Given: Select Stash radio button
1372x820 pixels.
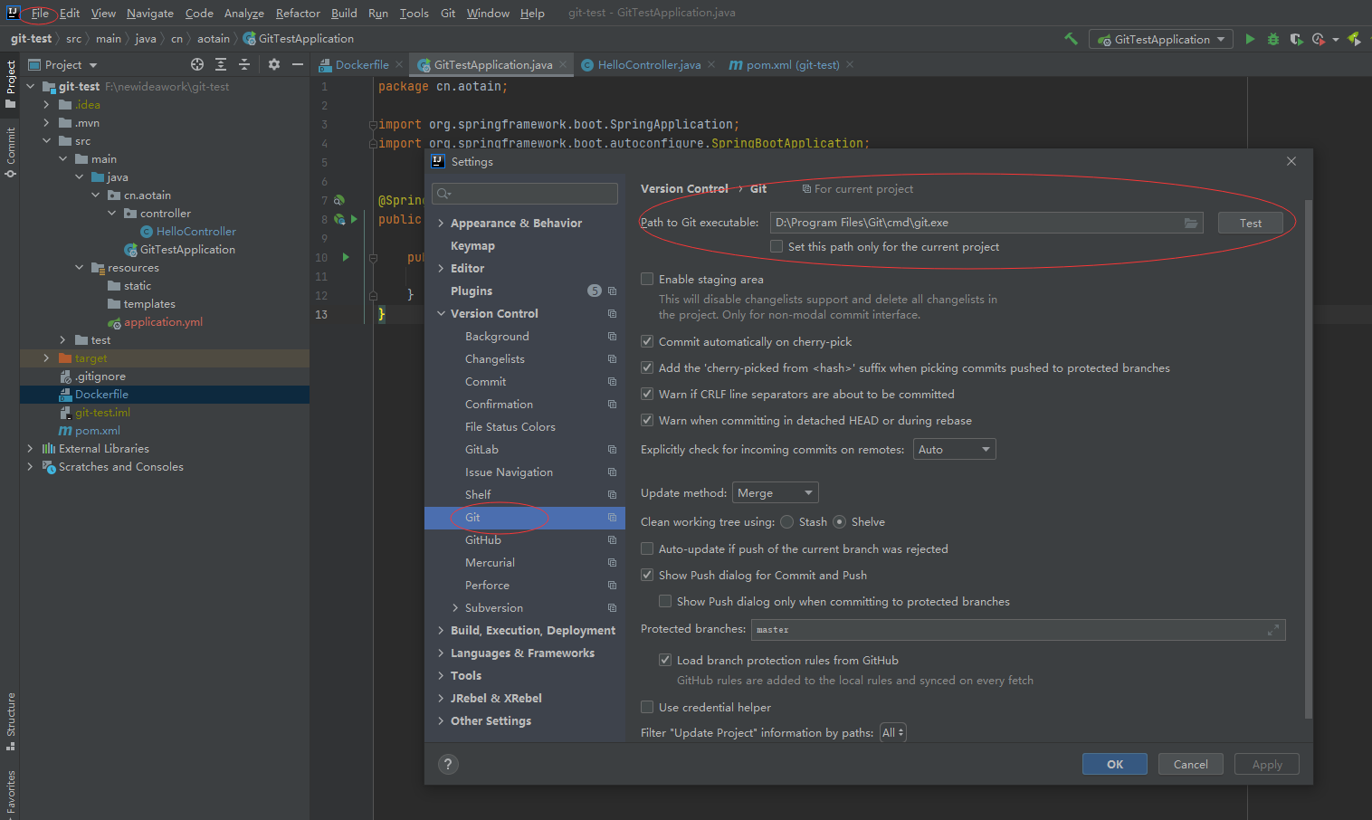Looking at the screenshot, I should click(787, 521).
